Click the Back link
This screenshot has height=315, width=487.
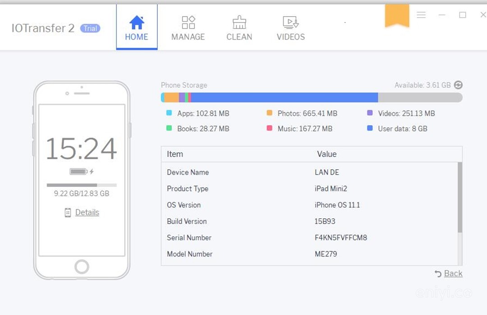[453, 274]
